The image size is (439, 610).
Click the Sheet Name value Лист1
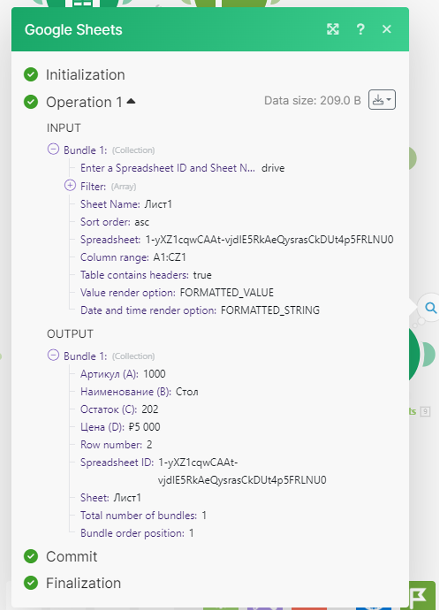(x=158, y=204)
